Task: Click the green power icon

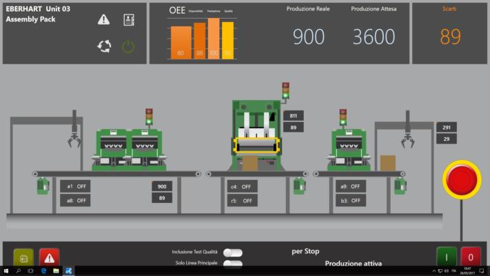Action: pos(128,47)
